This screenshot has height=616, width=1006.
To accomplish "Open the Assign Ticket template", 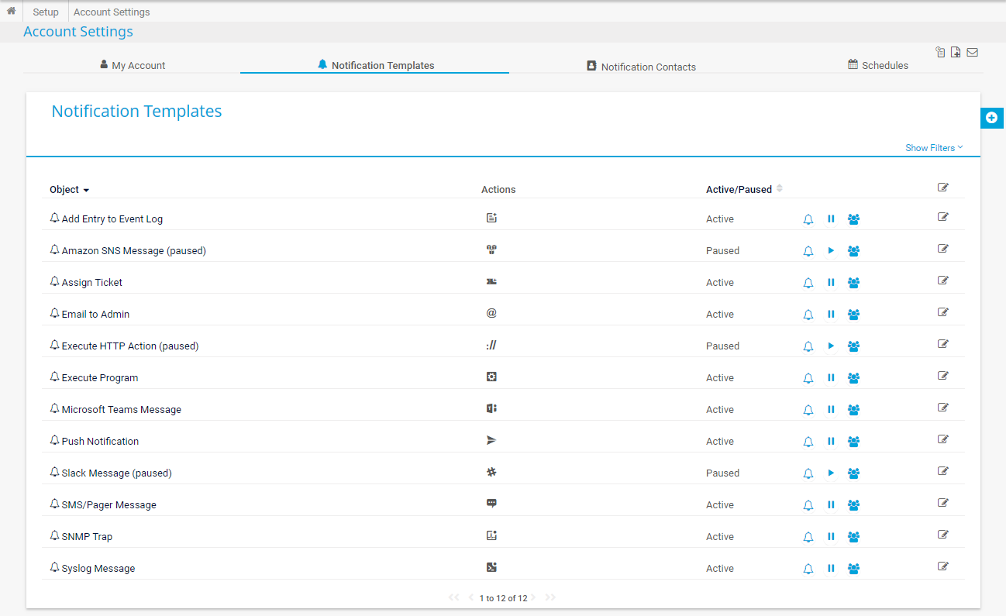I will (92, 282).
